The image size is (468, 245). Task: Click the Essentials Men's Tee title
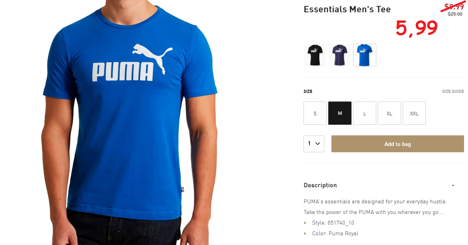(x=347, y=9)
